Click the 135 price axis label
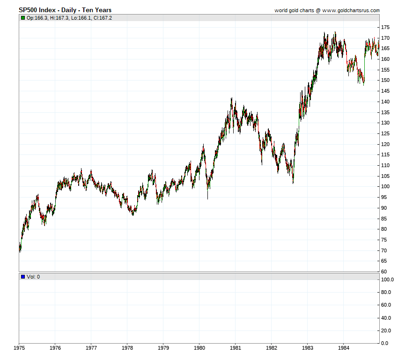 385,112
